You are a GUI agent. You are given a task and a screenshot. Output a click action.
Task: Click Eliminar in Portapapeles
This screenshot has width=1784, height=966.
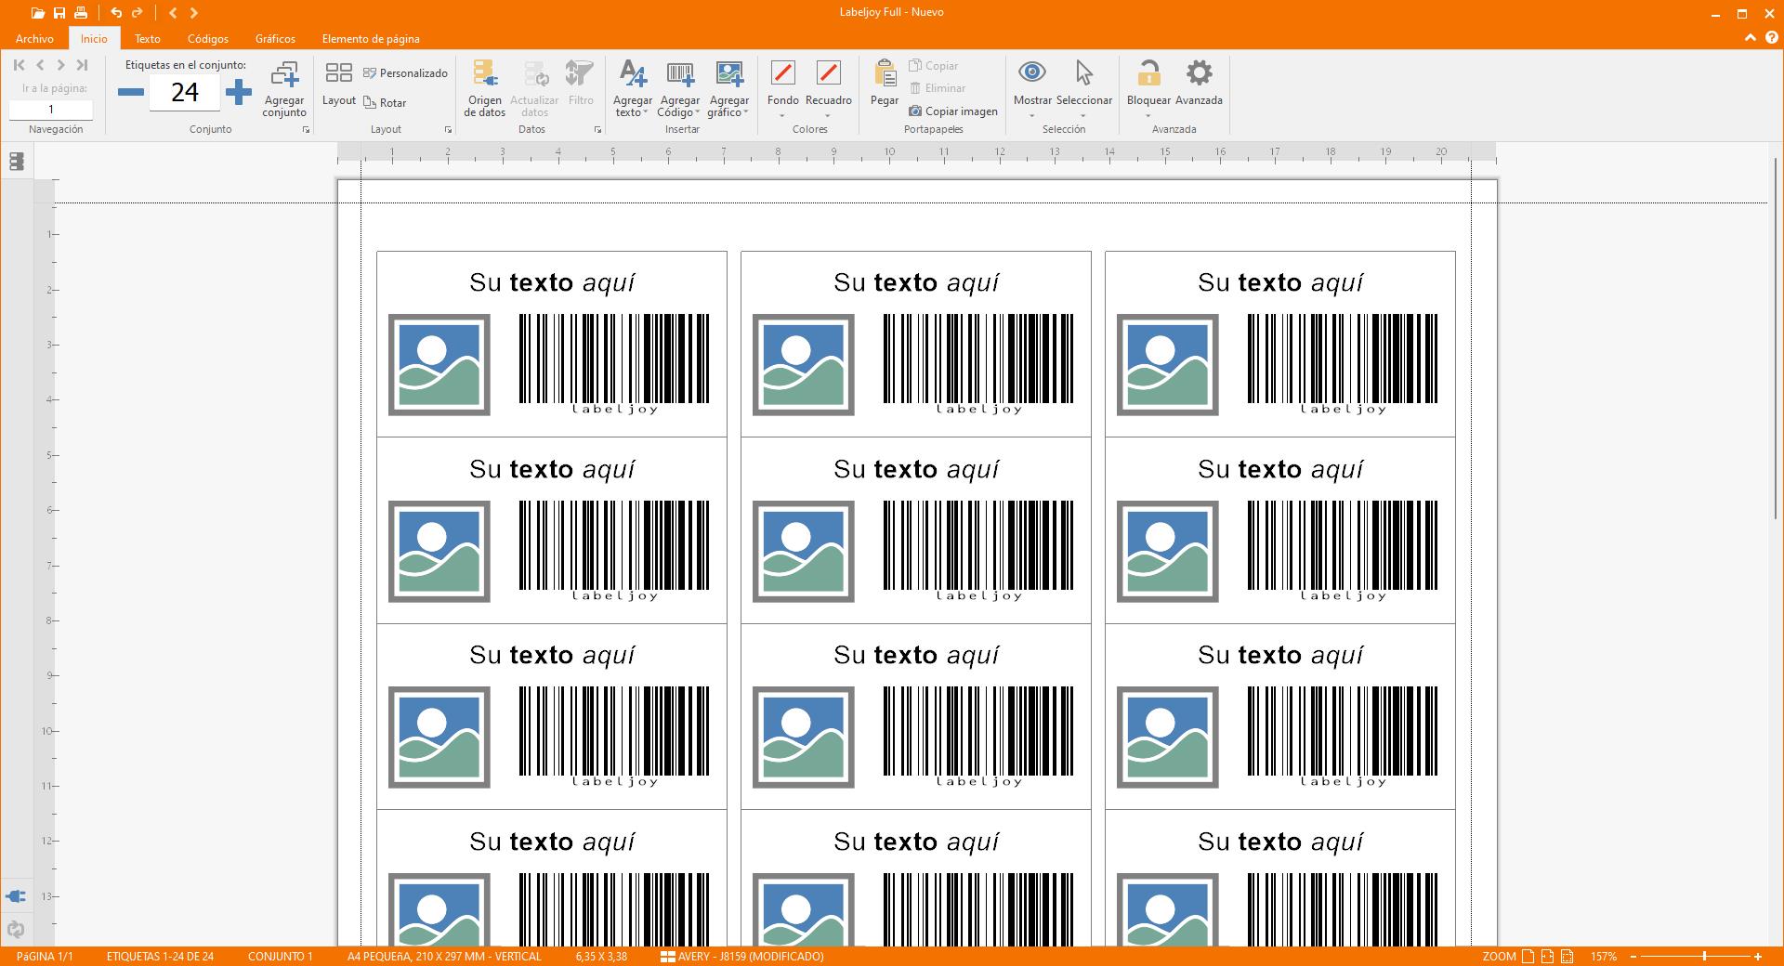(x=938, y=88)
